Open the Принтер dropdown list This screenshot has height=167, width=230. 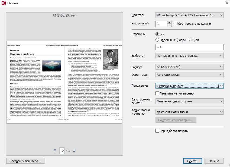(x=190, y=15)
